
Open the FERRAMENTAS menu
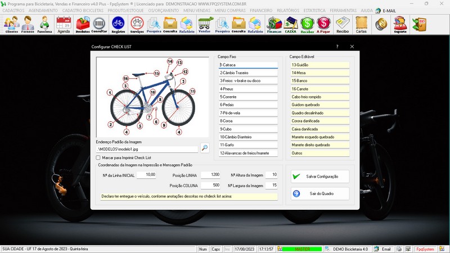tap(343, 10)
